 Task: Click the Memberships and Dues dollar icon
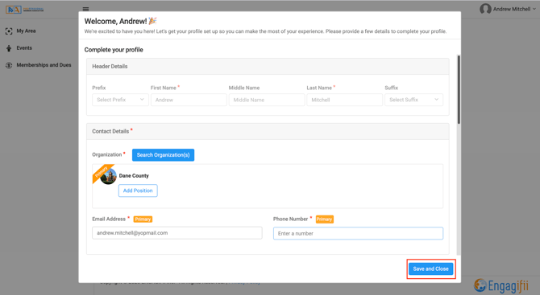click(9, 65)
